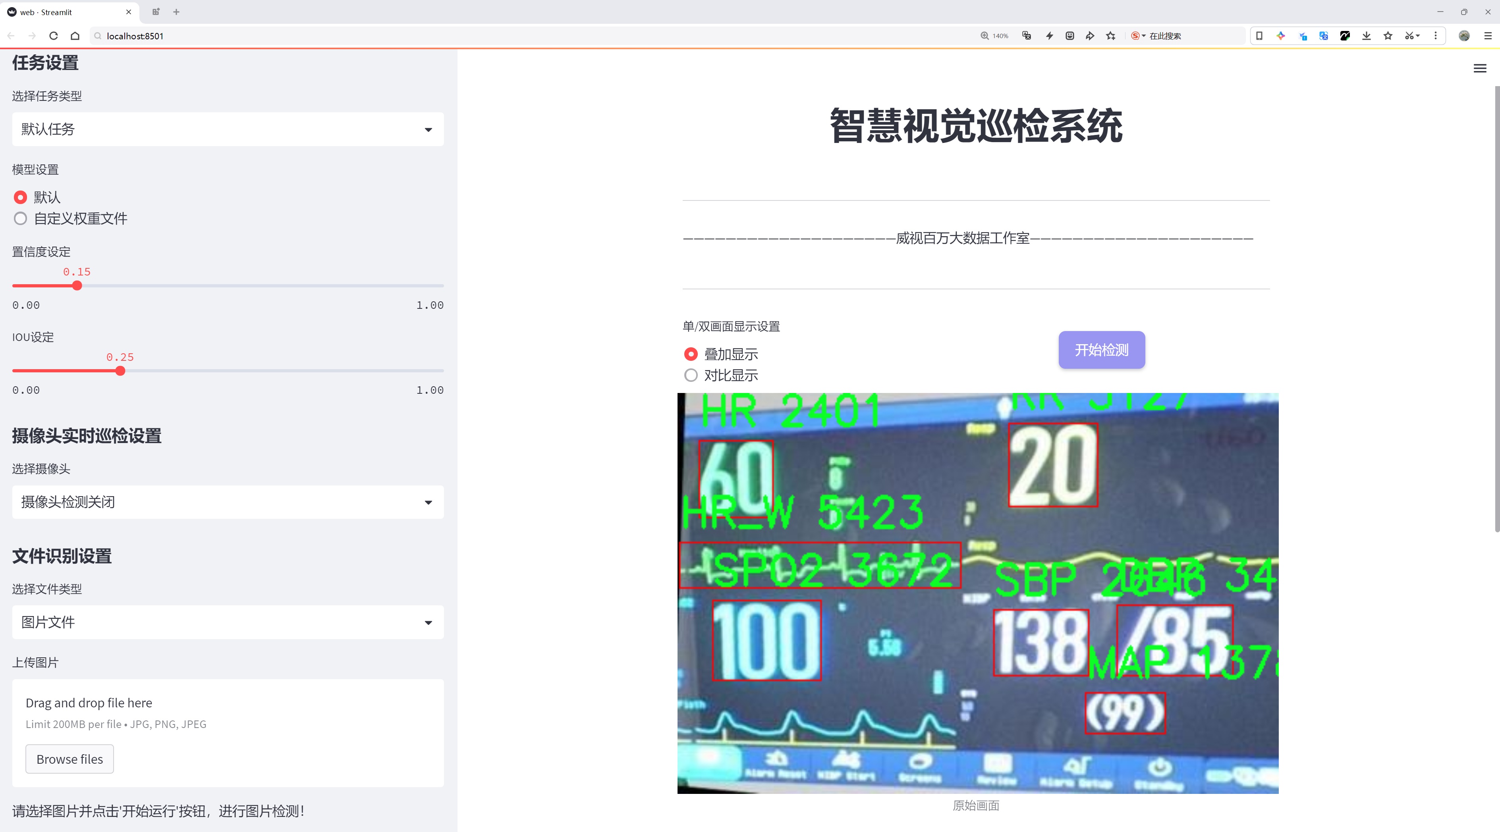The image size is (1500, 832).
Task: Go to the browser home page
Action: coord(75,36)
